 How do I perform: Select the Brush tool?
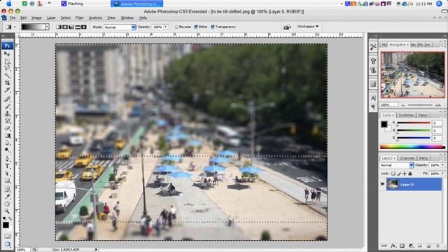(x=7, y=106)
